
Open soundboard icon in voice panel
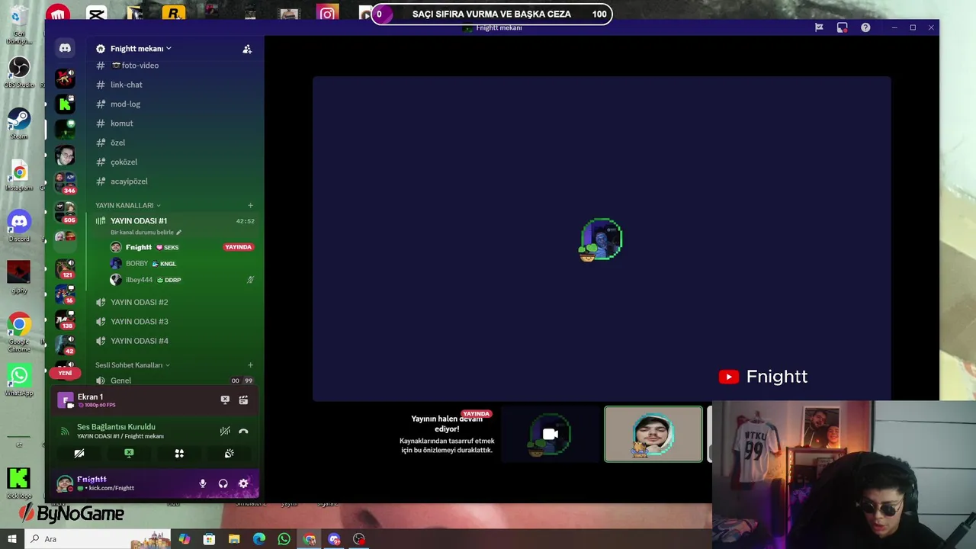(x=229, y=453)
